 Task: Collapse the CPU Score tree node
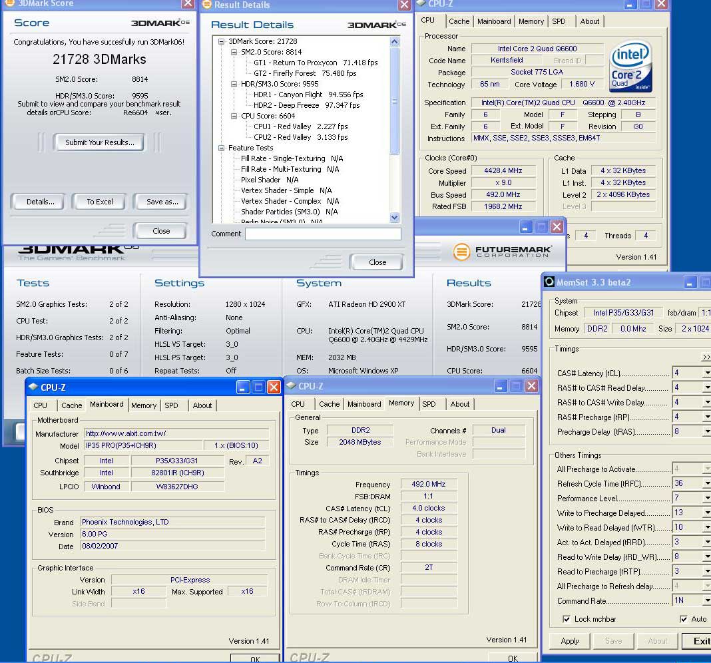click(x=234, y=116)
